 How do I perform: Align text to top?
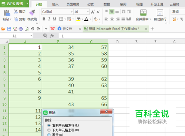pos(106,11)
